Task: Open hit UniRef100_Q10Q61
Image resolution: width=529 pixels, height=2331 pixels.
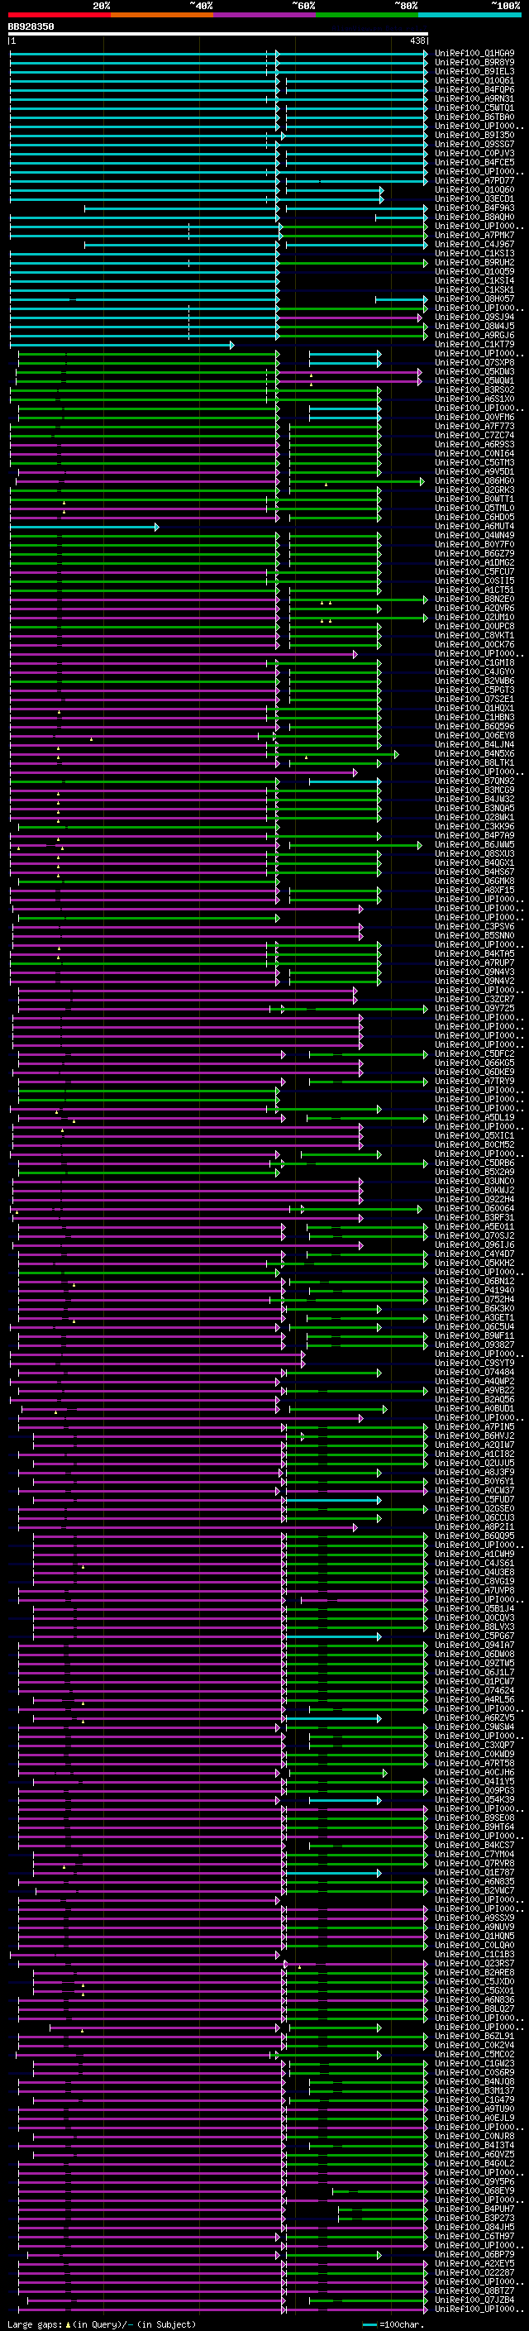Action: pyautogui.click(x=474, y=80)
